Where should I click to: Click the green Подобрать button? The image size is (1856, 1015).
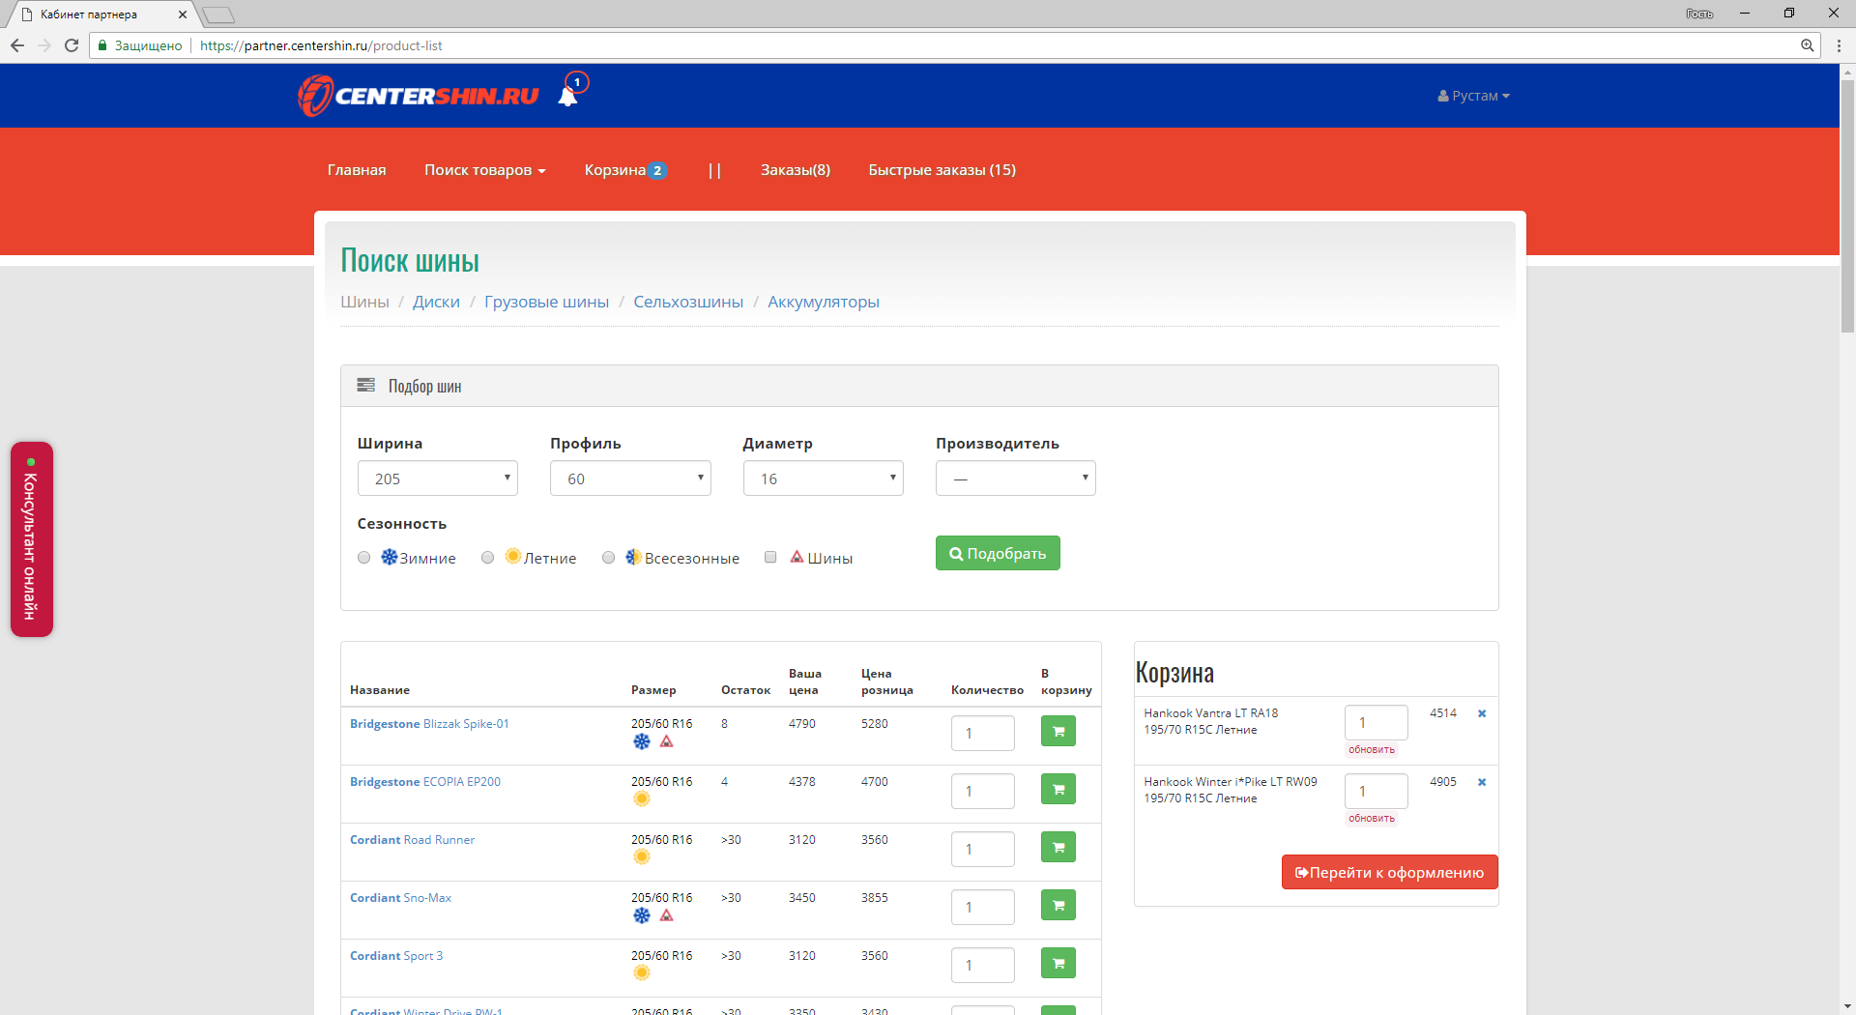(x=998, y=553)
